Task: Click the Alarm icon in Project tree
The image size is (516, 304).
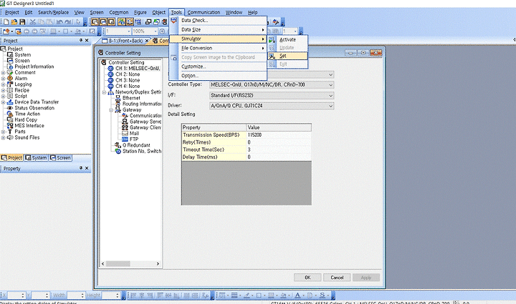Action: tap(10, 78)
